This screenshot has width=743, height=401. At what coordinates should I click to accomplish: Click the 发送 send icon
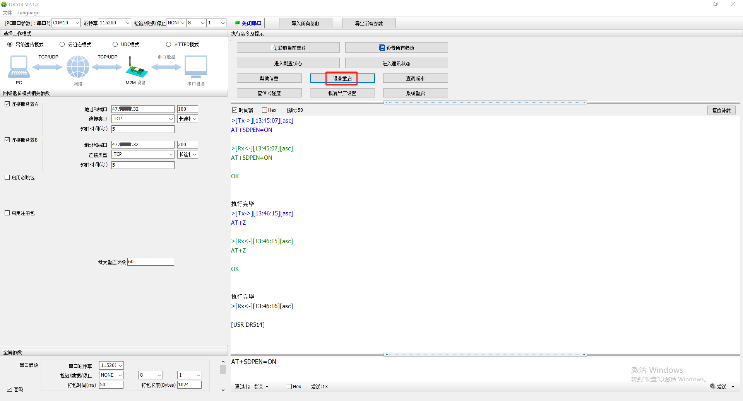712,386
